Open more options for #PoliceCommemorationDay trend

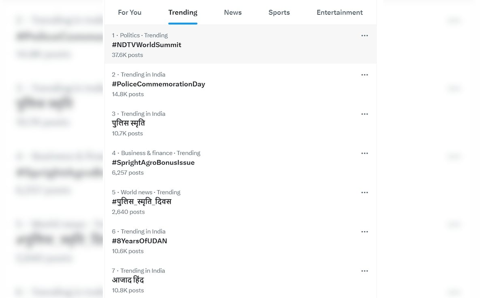pyautogui.click(x=364, y=75)
